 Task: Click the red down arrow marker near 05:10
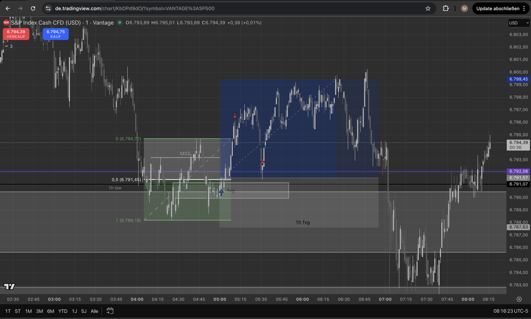[235, 116]
